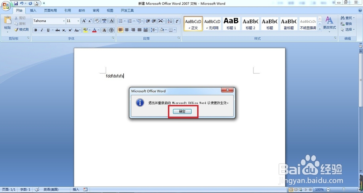Apply the 正文 style

click(x=193, y=23)
